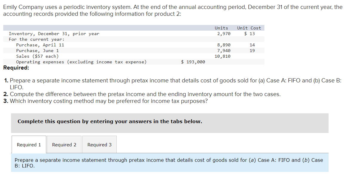This screenshot has height=174, width=359.
Task: Select the 2,970 units cell
Action: tap(224, 34)
